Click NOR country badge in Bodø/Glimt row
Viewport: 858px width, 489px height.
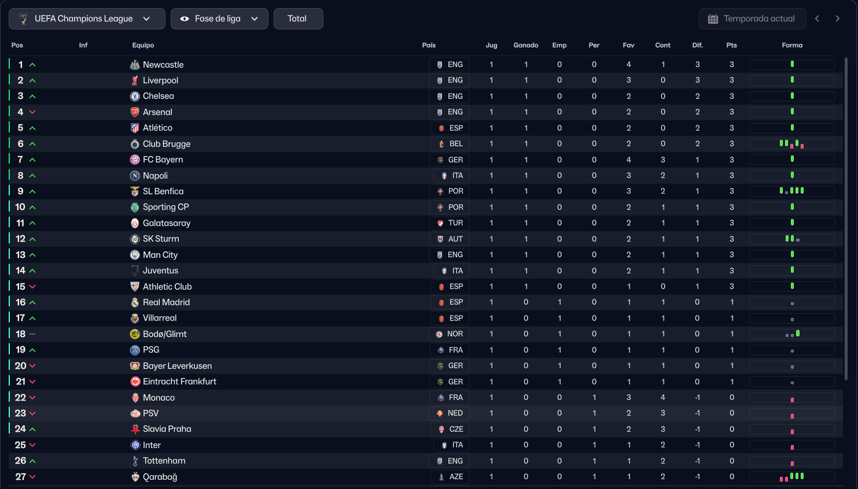click(449, 334)
